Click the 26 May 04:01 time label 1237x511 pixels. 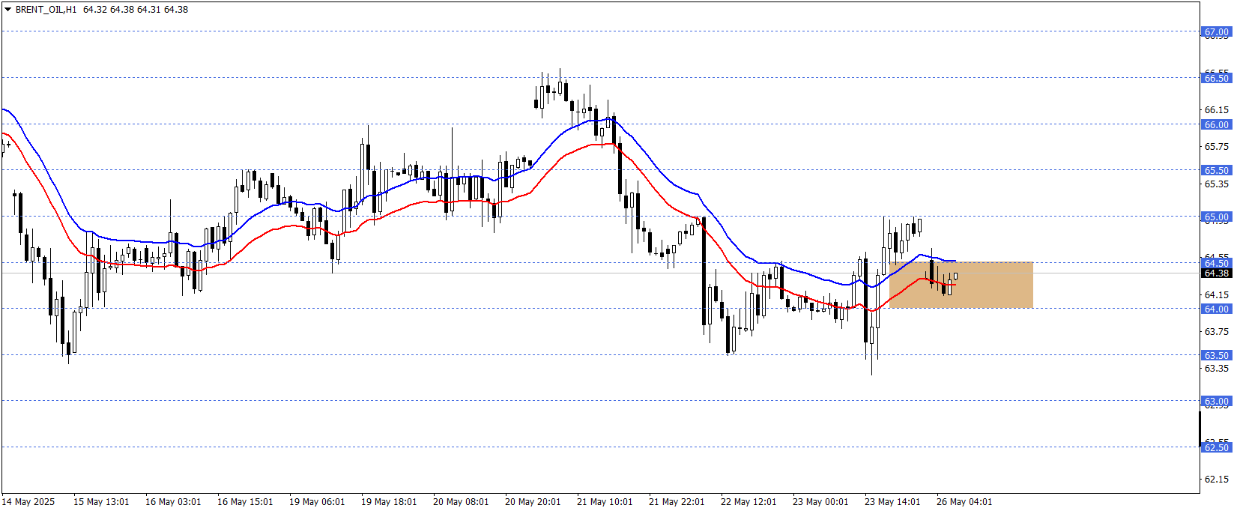(x=964, y=502)
